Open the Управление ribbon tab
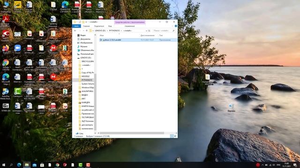Viewport: 300px width, 168px height. (129, 26)
